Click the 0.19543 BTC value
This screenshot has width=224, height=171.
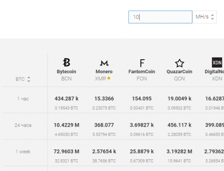[x=66, y=108]
